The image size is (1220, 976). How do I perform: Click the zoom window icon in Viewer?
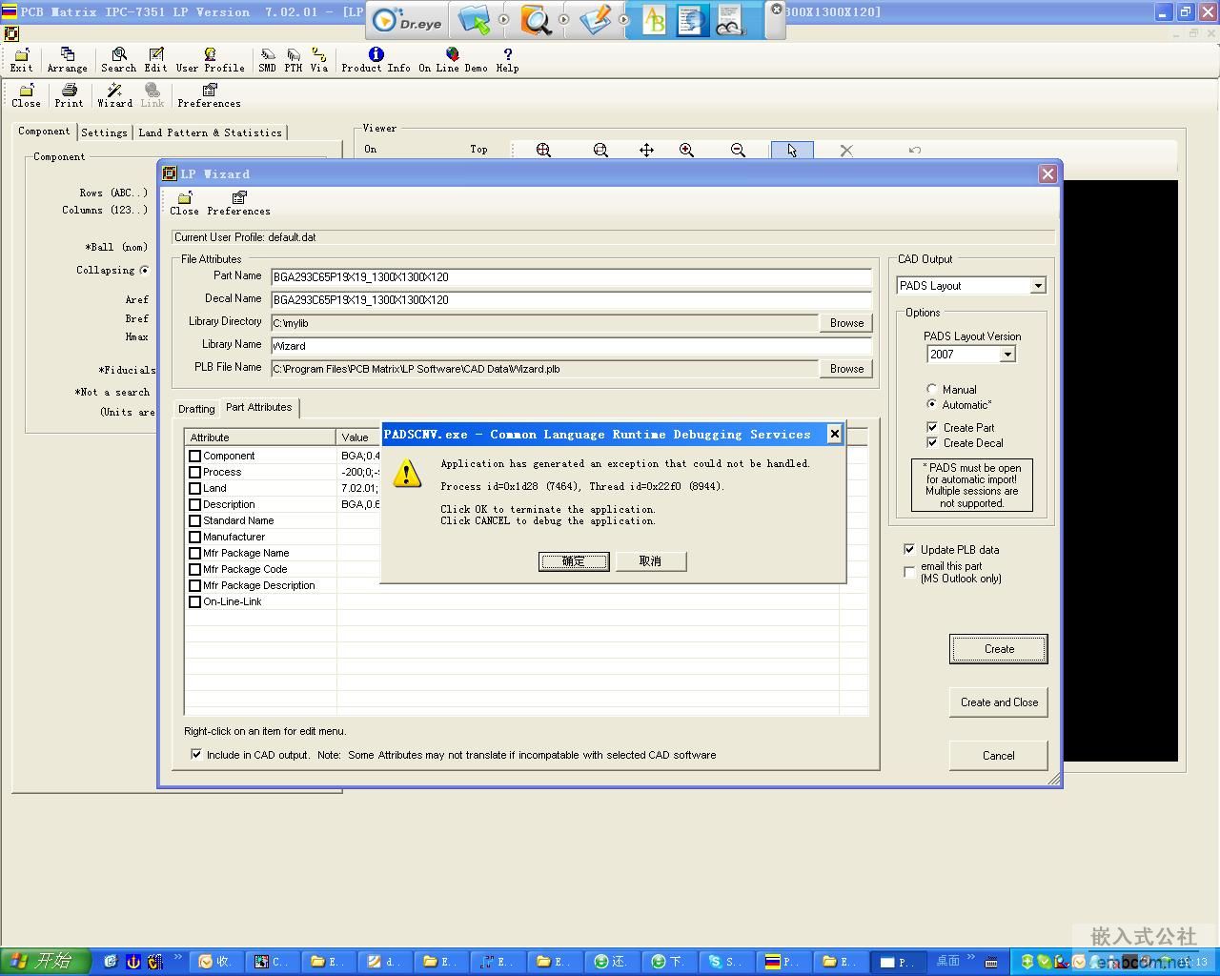600,150
